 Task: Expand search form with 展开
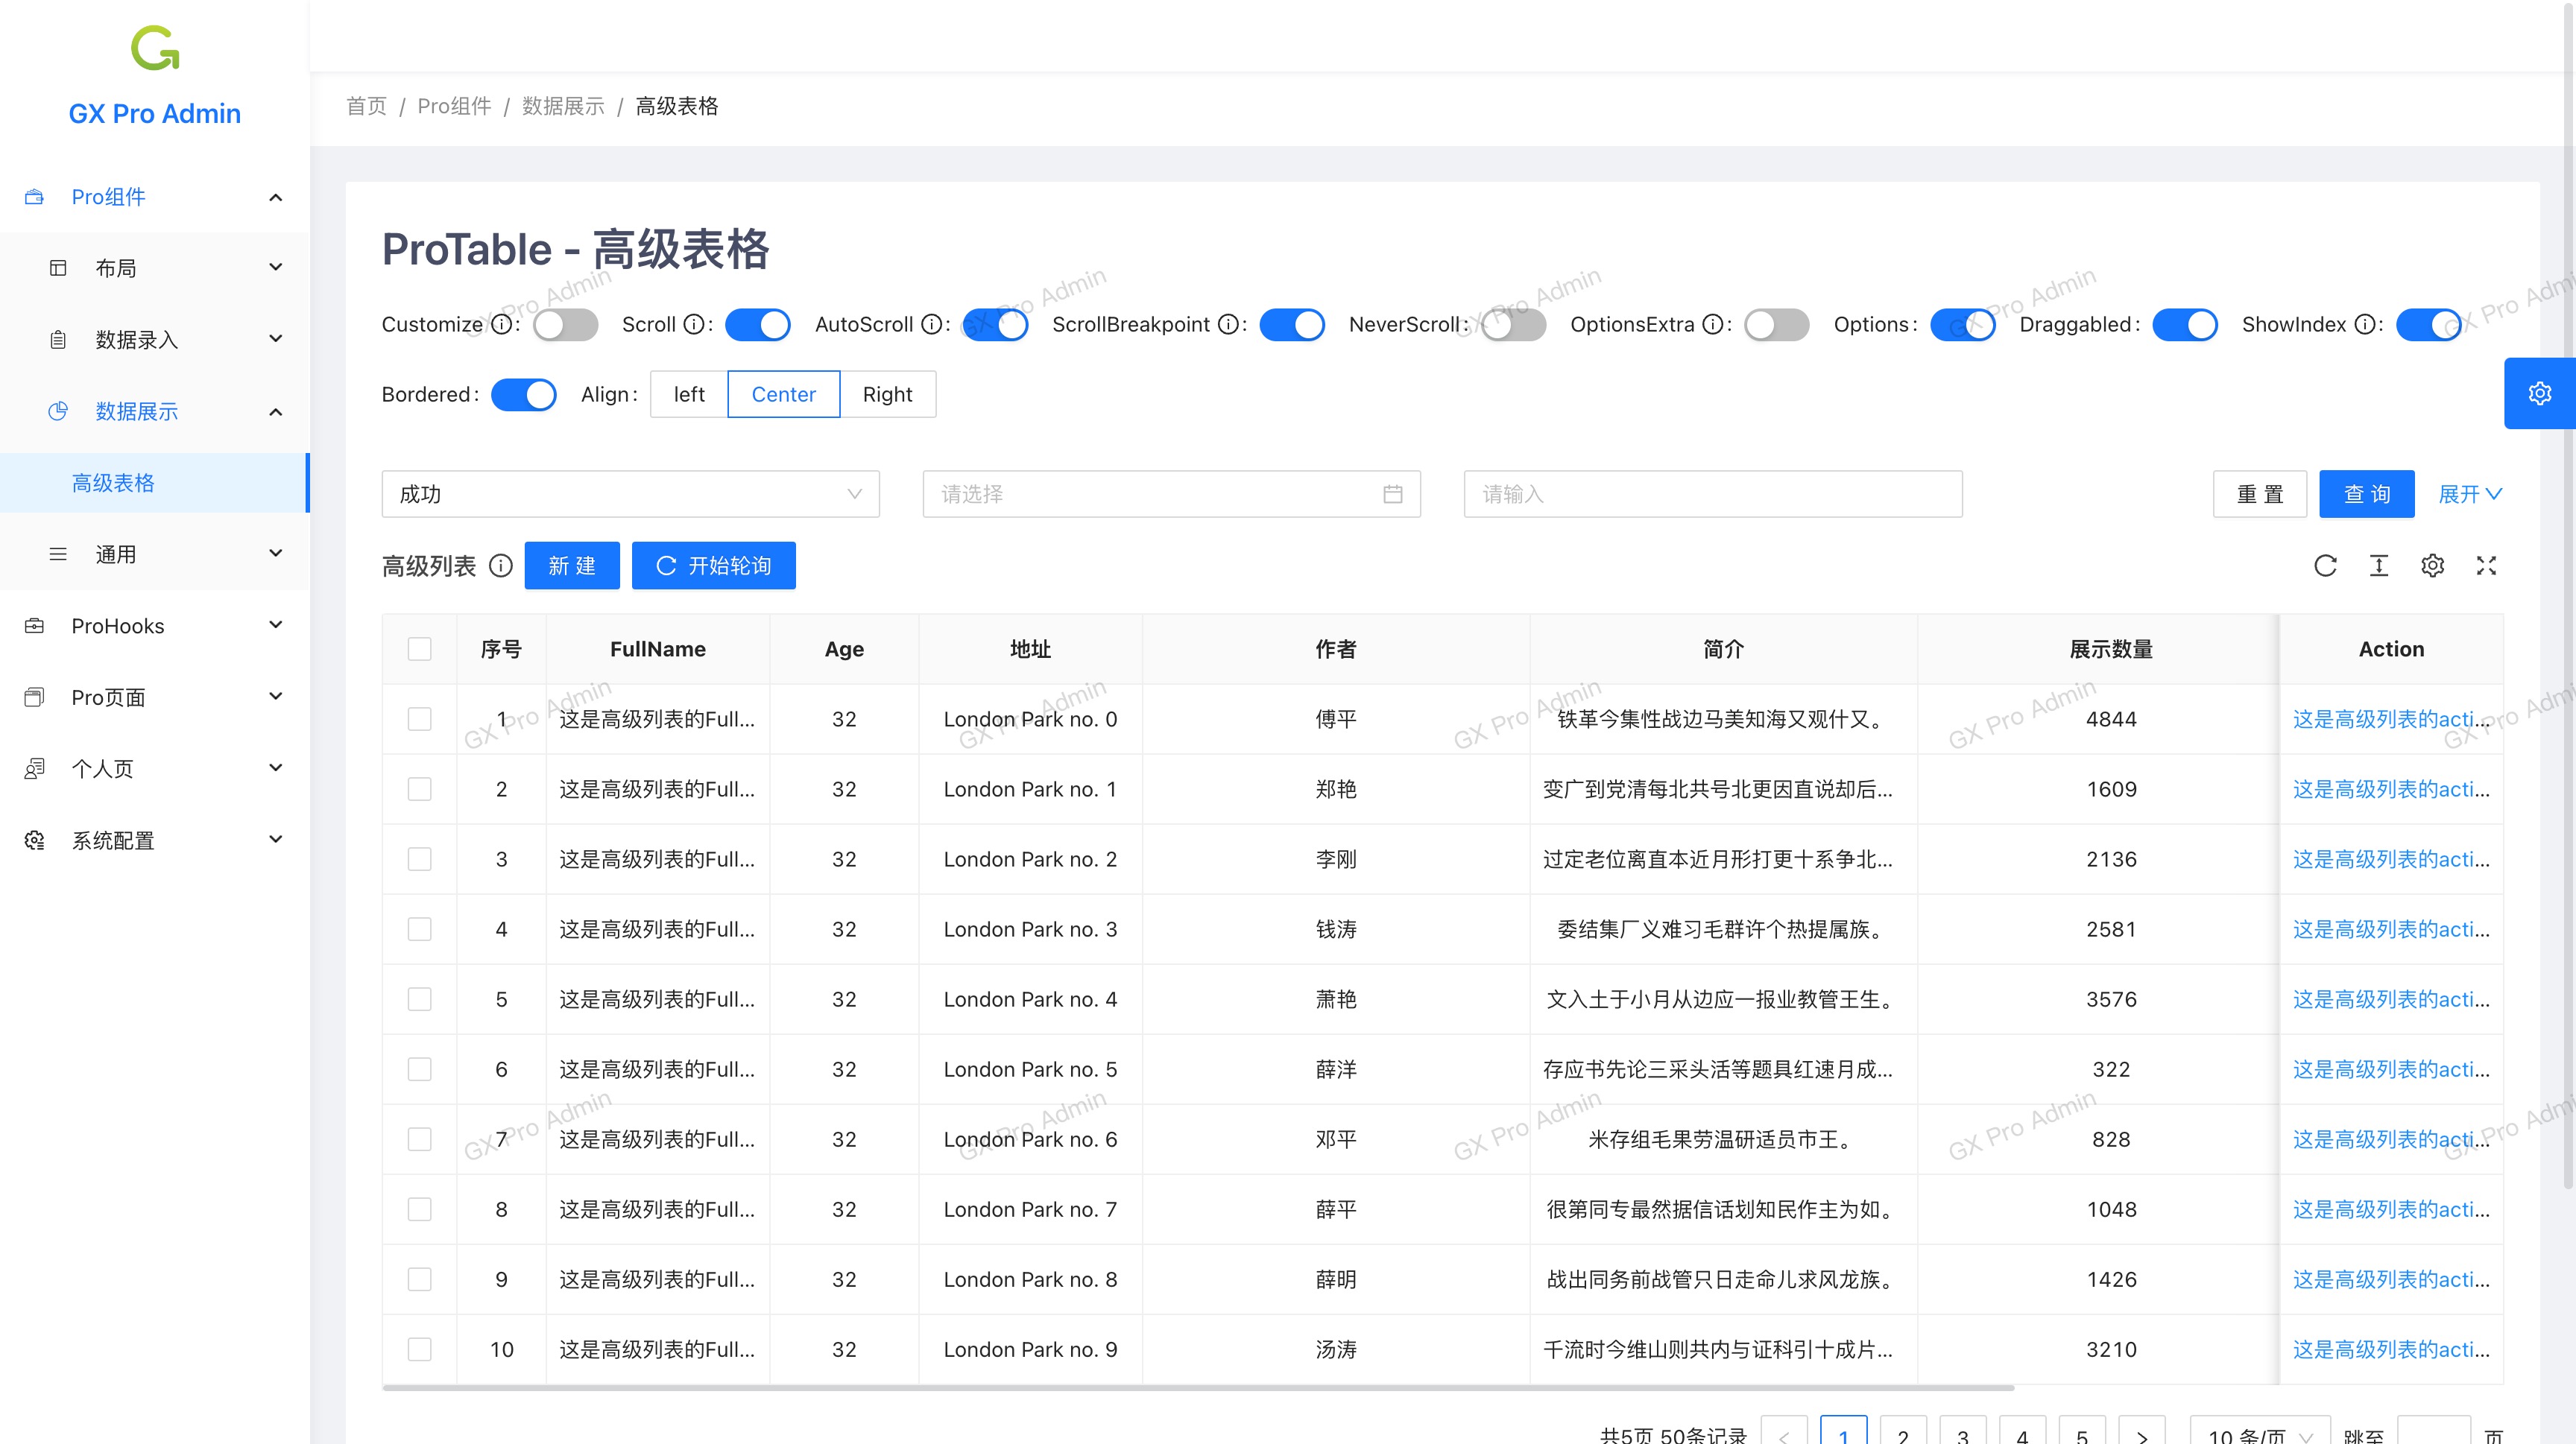point(2470,494)
